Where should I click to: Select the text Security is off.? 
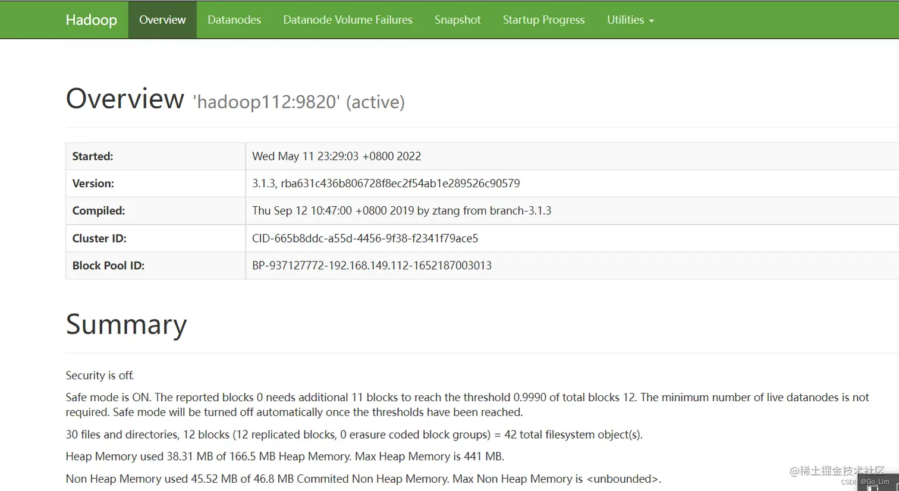click(100, 376)
